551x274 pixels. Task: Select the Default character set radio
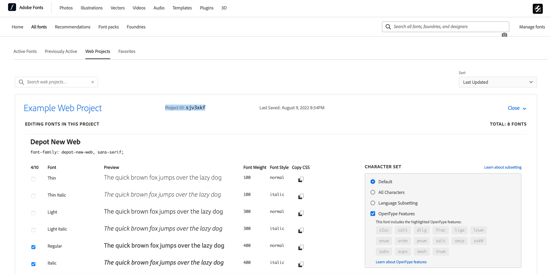point(373,181)
